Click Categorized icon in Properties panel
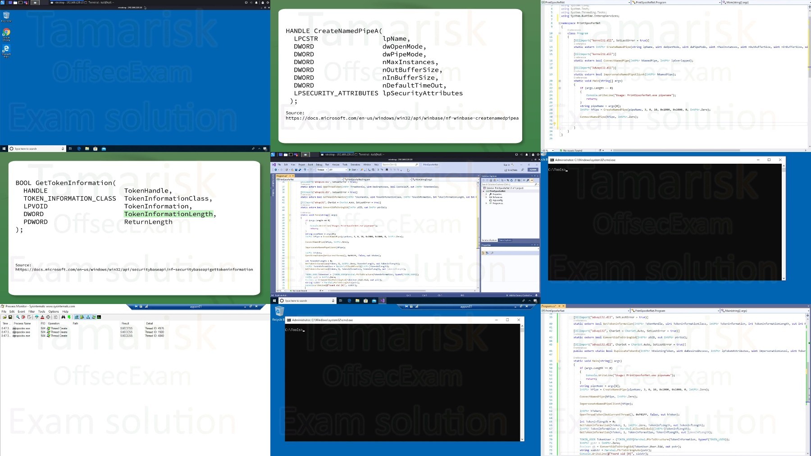The height and width of the screenshot is (456, 811). pyautogui.click(x=483, y=253)
